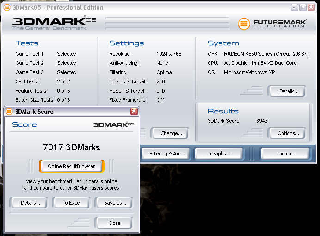
Task: Open System Details... in main window
Action: point(287,91)
